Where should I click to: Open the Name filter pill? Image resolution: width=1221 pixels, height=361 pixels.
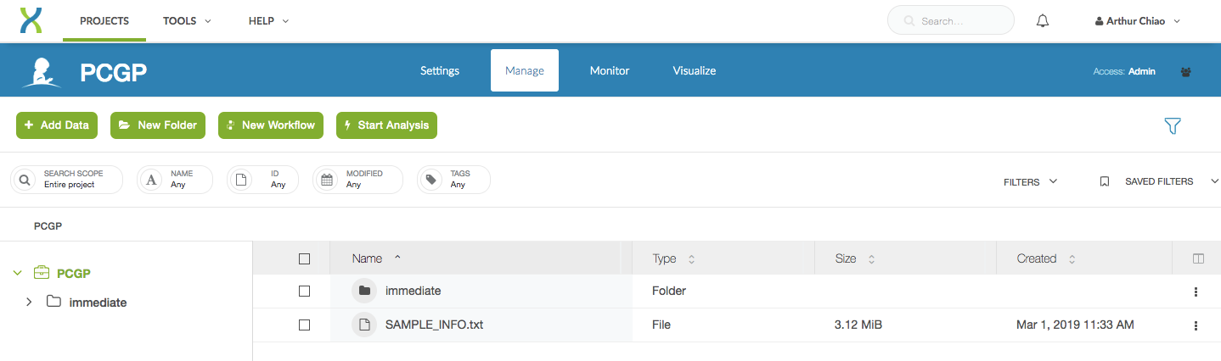[x=175, y=180]
